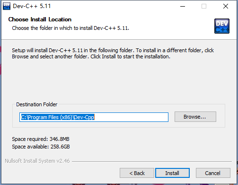This screenshot has width=238, height=185.
Task: Click the greyed-out maximize window button
Action: point(204,6)
